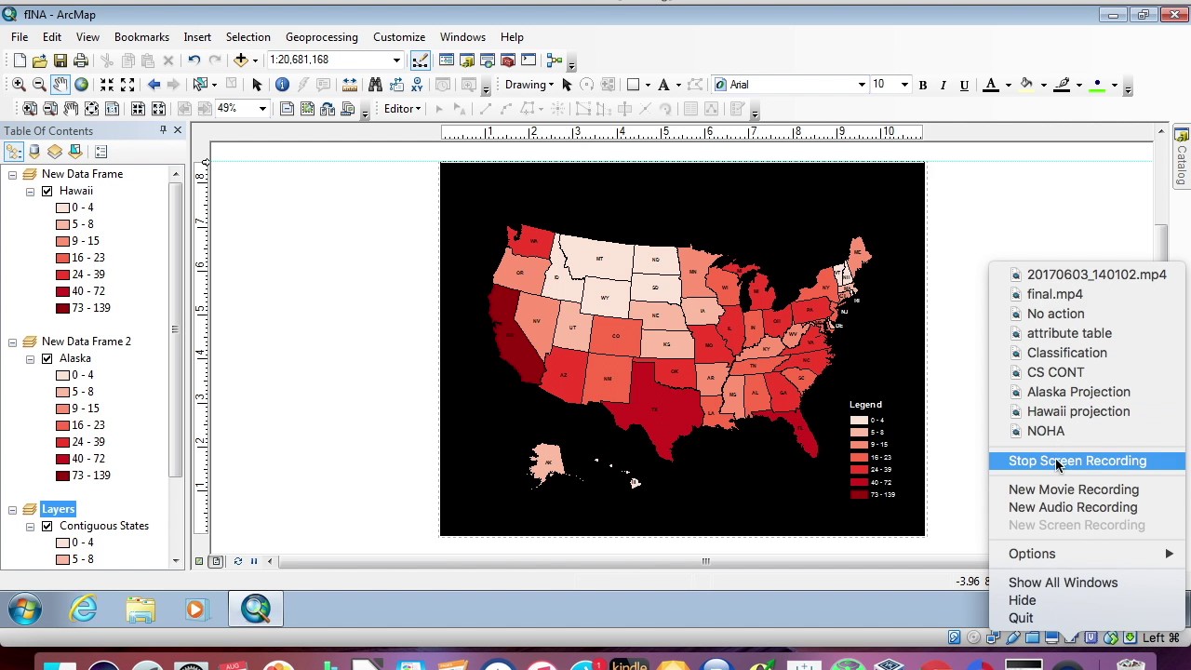Open the ArcToolbox window icon
This screenshot has height=670, width=1191.
coord(508,60)
